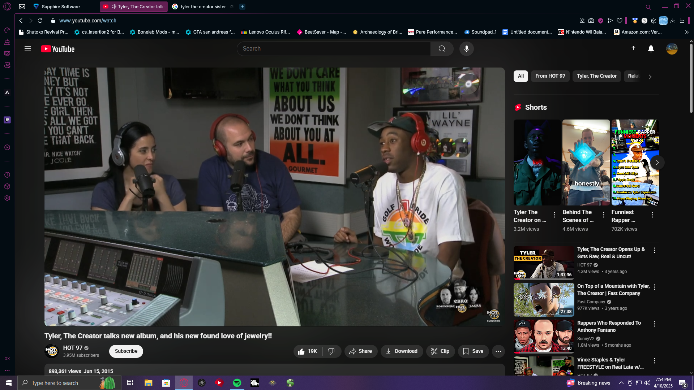694x390 pixels.
Task: Open more actions menu beside Save
Action: (x=498, y=351)
